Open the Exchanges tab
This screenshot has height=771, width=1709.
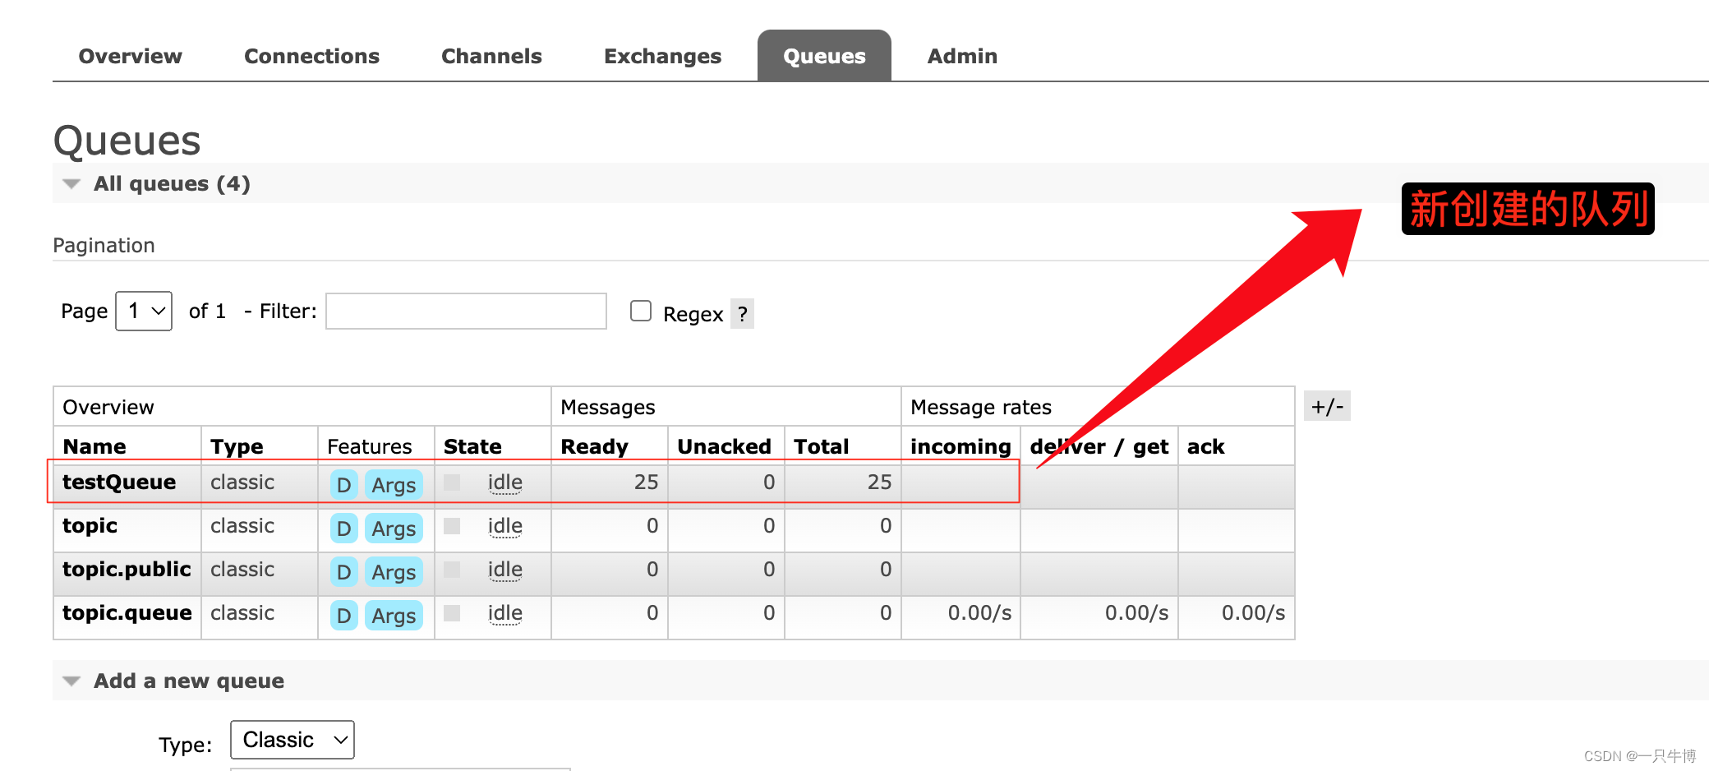[x=662, y=56]
